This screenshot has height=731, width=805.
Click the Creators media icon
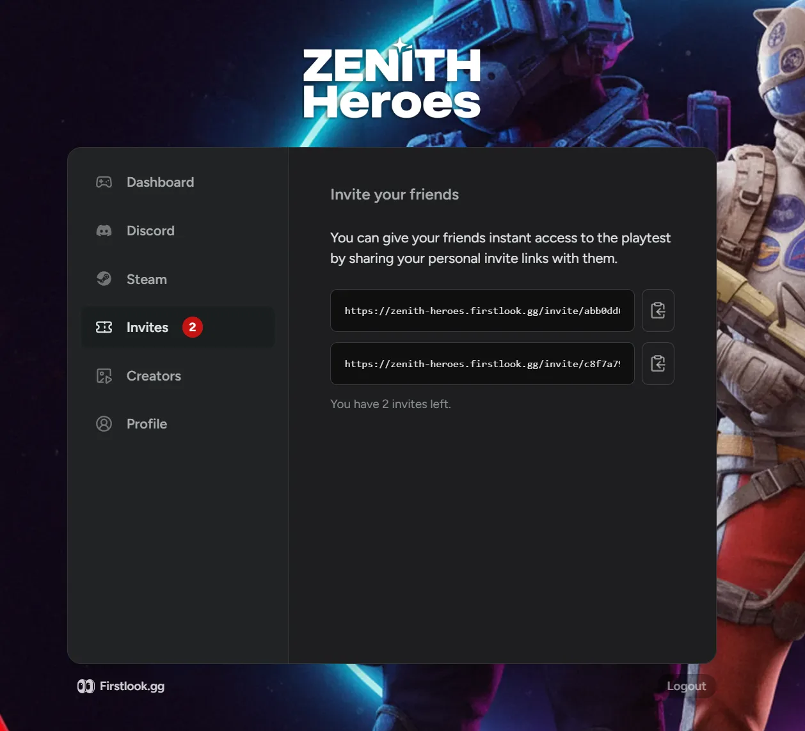coord(104,376)
